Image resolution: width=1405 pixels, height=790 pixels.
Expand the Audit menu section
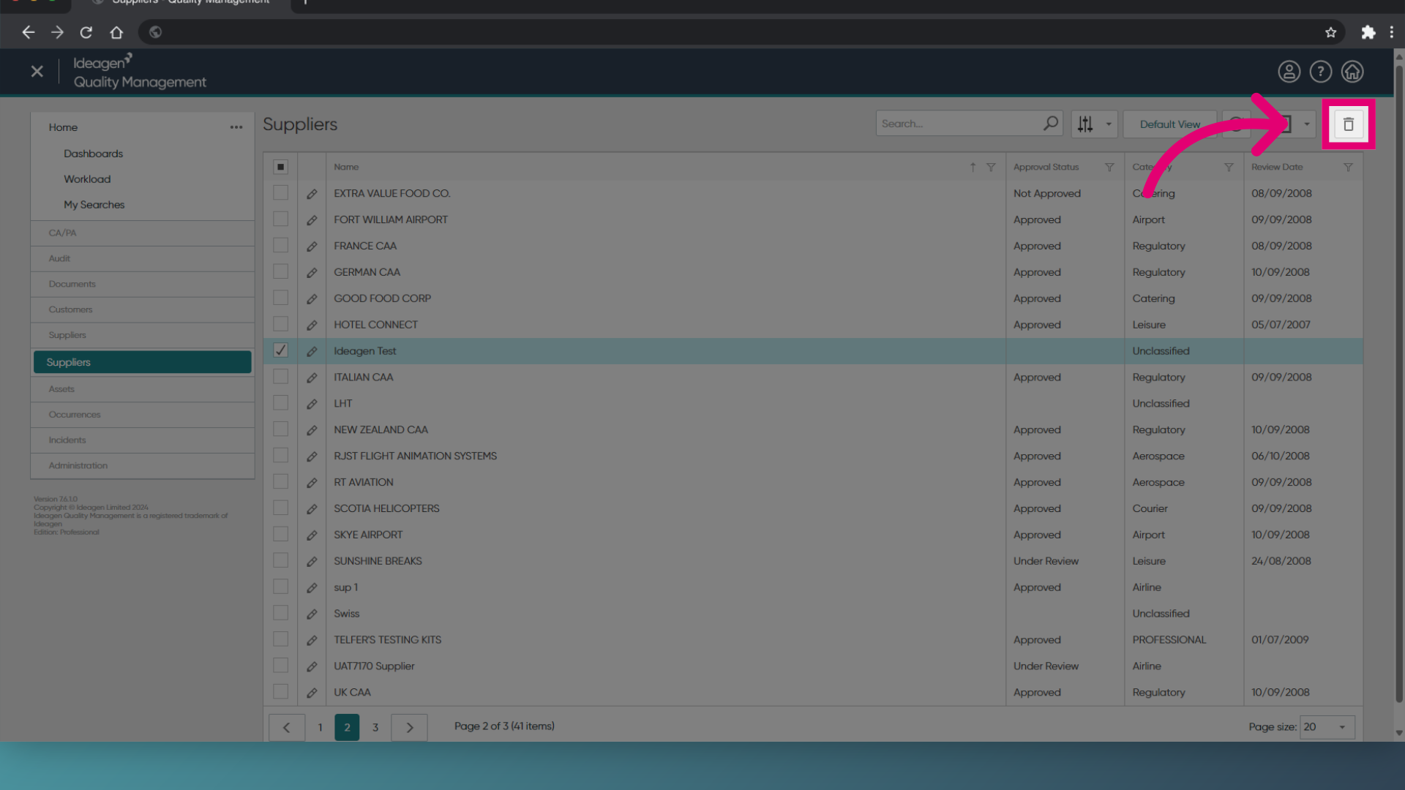click(x=143, y=259)
